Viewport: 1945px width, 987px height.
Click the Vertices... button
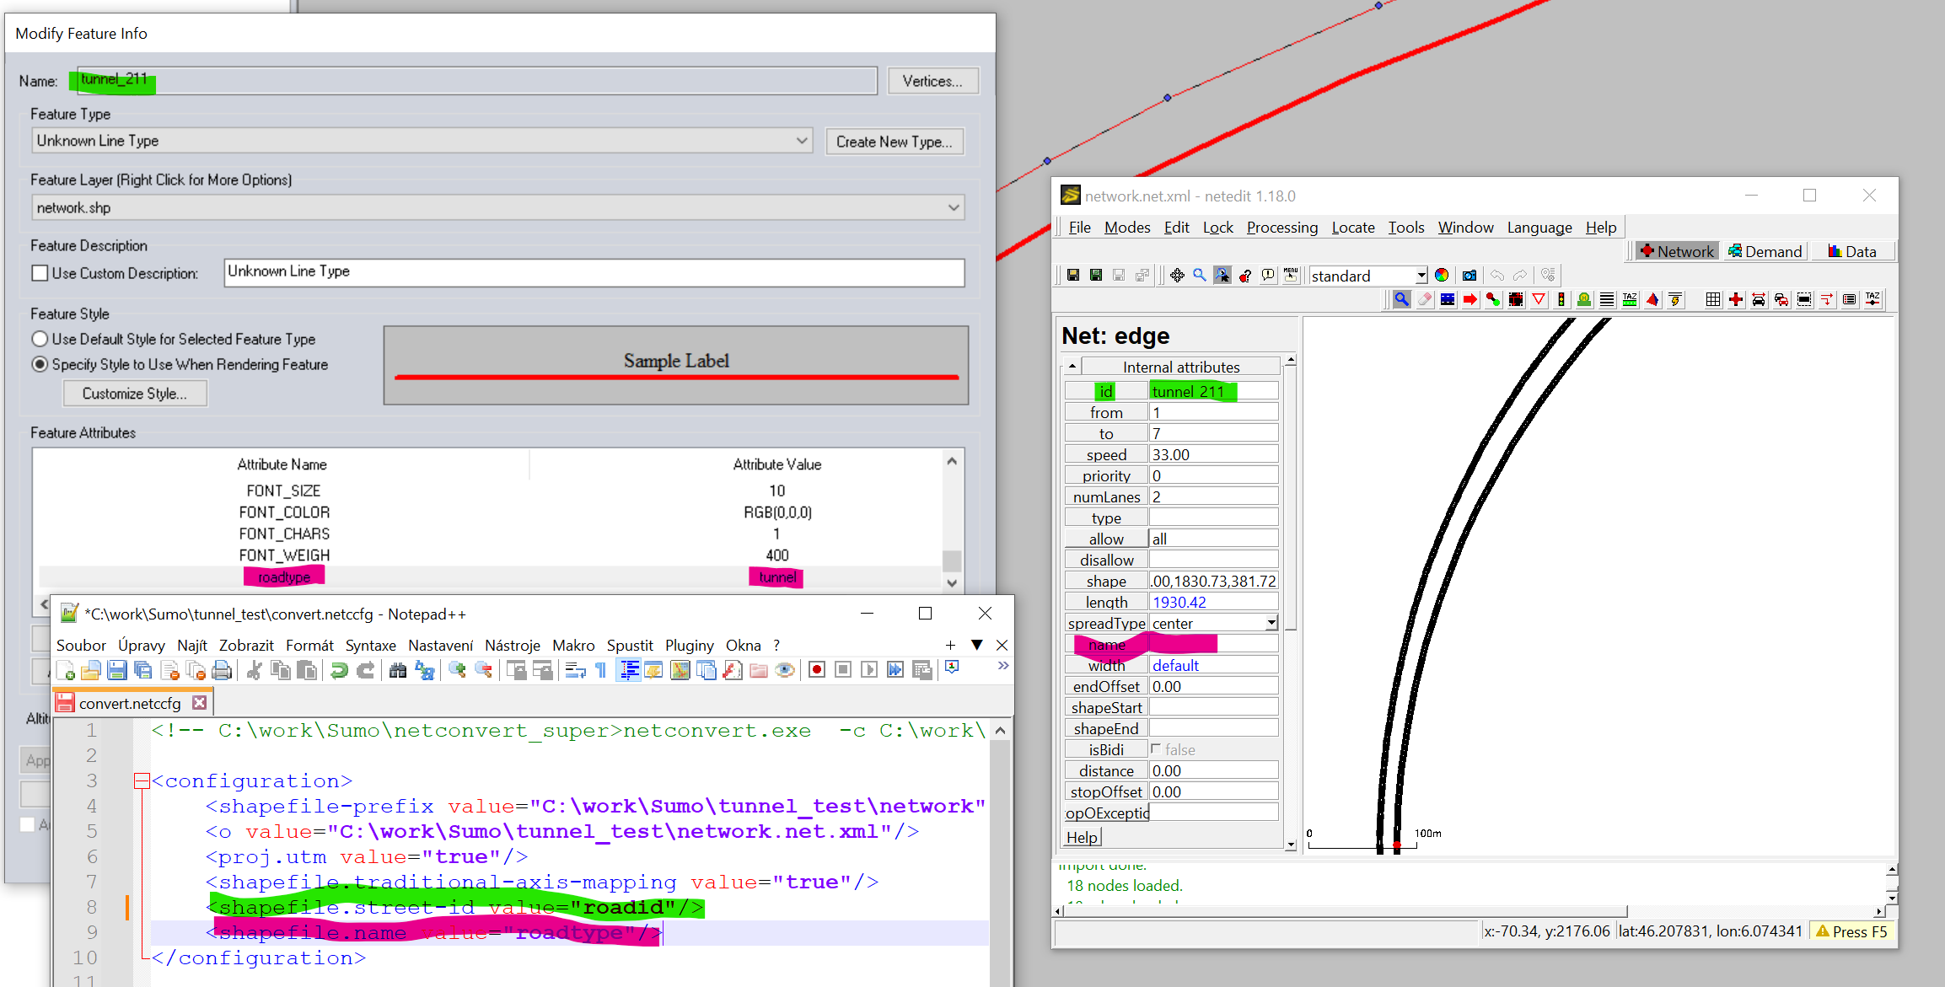932,81
